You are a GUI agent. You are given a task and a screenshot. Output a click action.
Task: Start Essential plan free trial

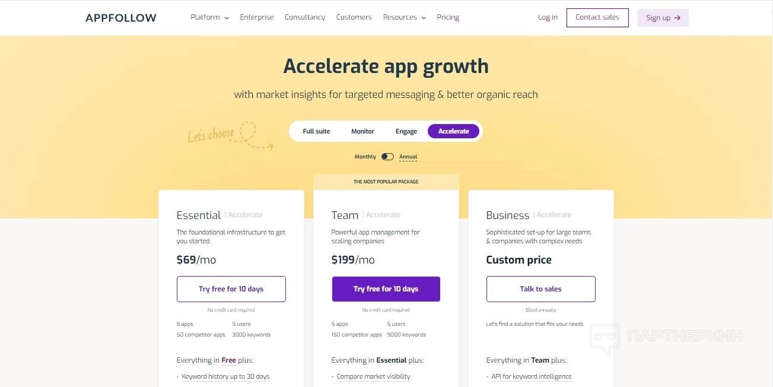click(x=231, y=289)
